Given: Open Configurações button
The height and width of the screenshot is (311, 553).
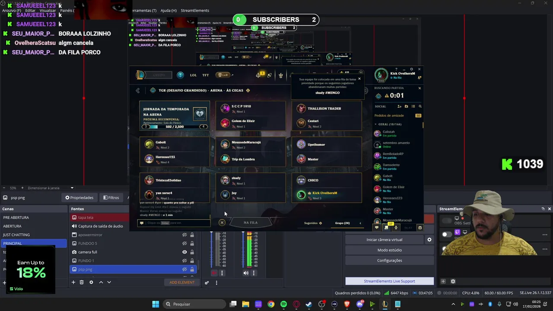Looking at the screenshot, I should [390, 260].
